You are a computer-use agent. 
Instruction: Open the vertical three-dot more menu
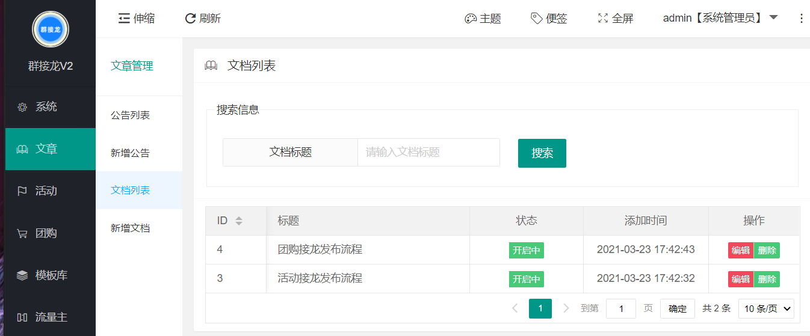click(x=801, y=19)
